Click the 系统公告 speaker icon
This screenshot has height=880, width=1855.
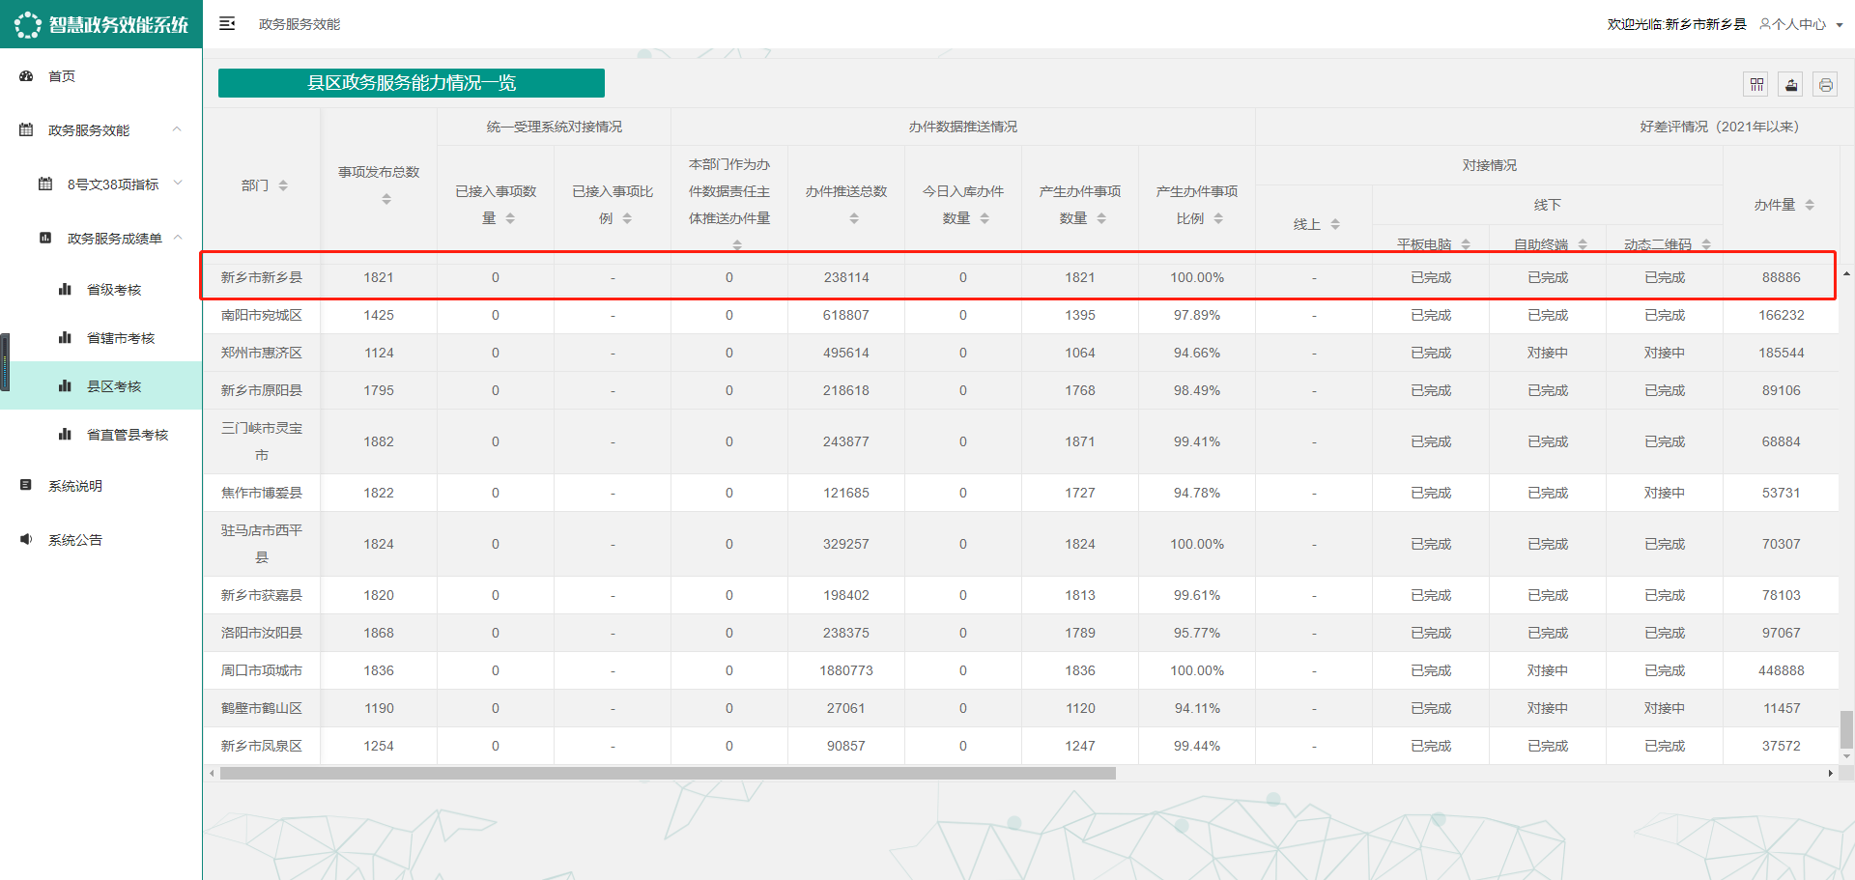[x=26, y=540]
